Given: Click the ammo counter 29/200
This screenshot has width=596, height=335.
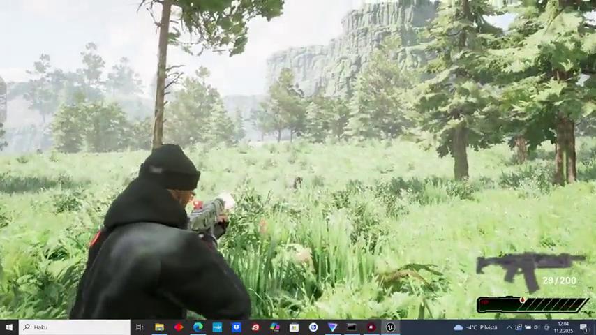Looking at the screenshot, I should tap(559, 281).
